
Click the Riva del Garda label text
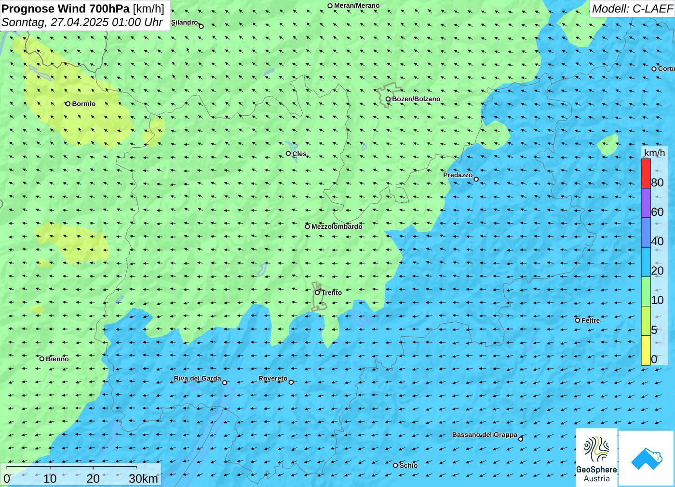point(197,378)
